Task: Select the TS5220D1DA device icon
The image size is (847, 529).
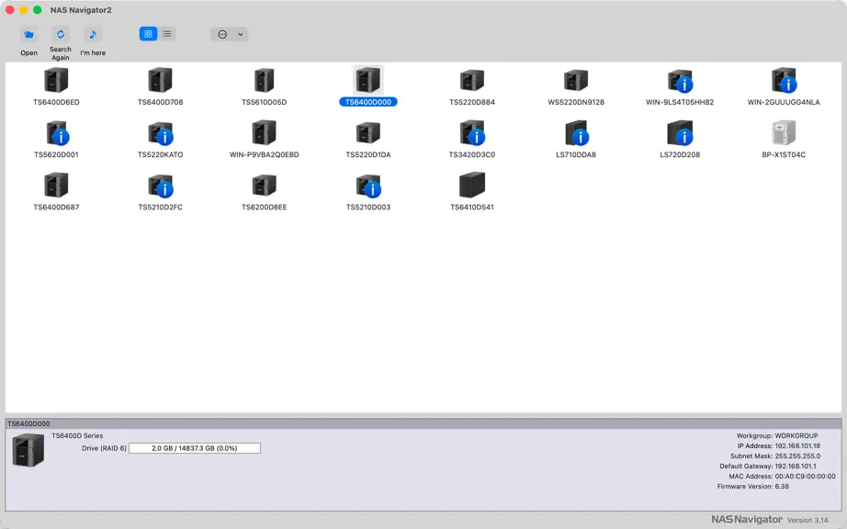Action: [367, 133]
